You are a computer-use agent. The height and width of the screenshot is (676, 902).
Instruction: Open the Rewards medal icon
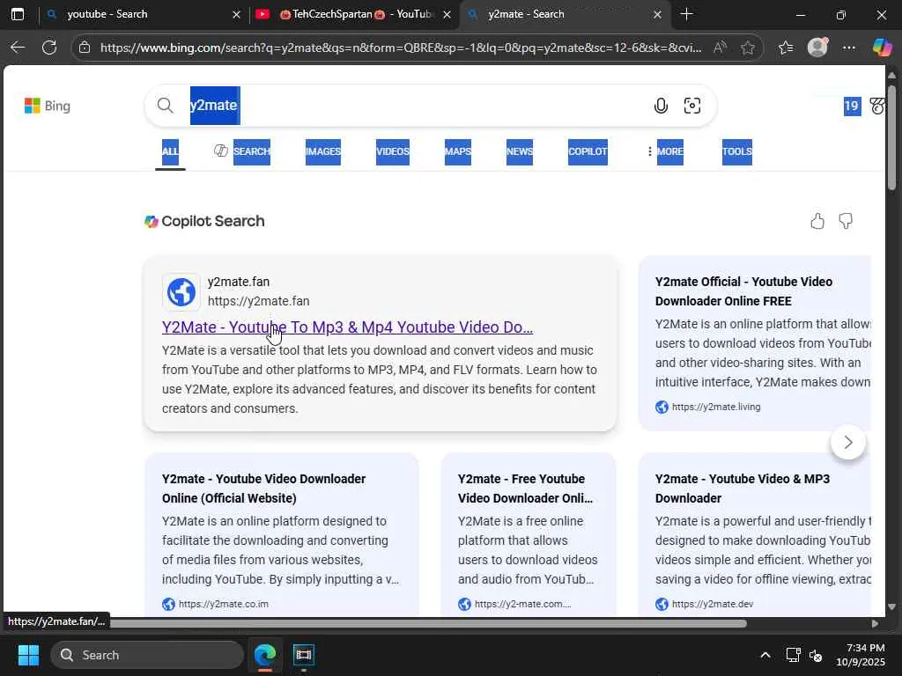click(876, 106)
